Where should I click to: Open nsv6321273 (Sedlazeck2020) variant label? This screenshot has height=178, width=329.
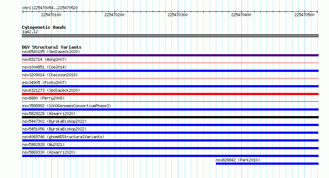(x=51, y=90)
